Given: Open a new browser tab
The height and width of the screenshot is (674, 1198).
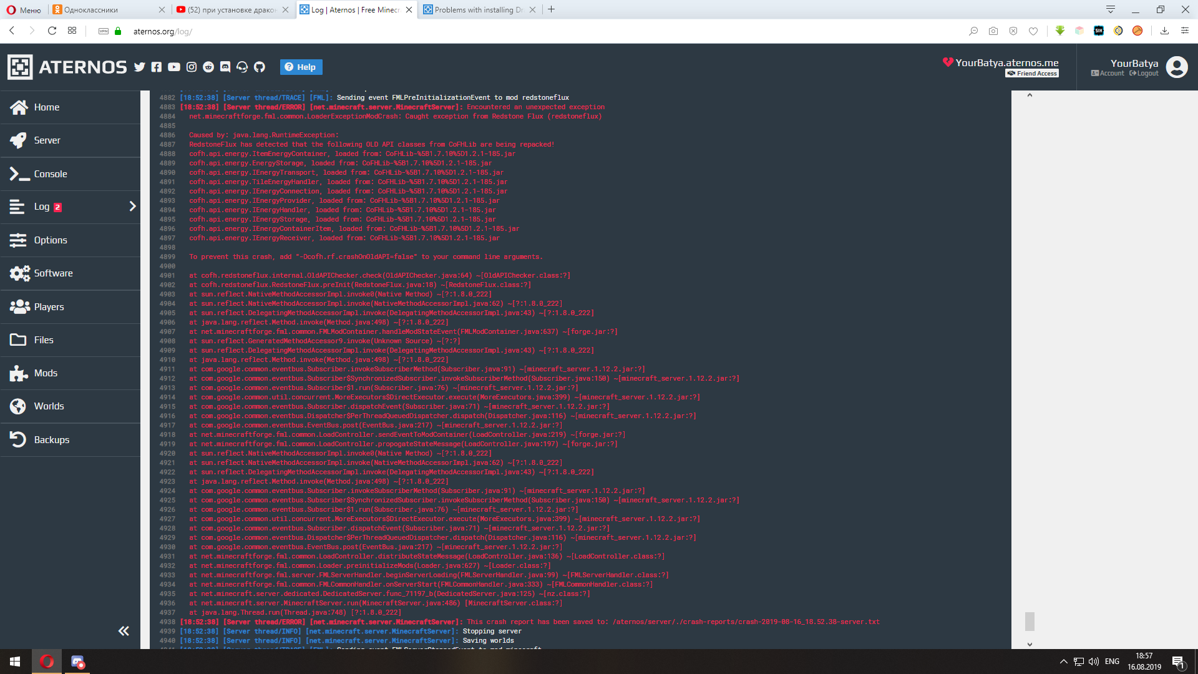Looking at the screenshot, I should point(552,9).
